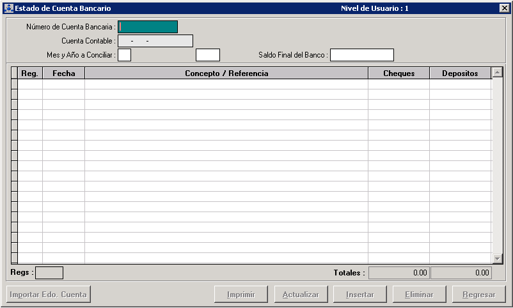This screenshot has width=513, height=308.
Task: Select the Concepto / Referencia column header
Action: pos(226,73)
